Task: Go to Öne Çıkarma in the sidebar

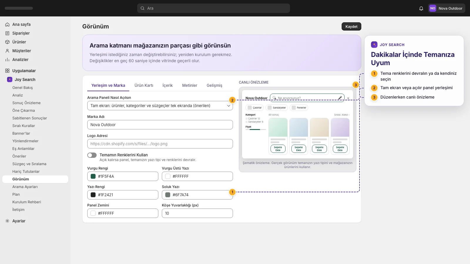Action: (x=23, y=111)
